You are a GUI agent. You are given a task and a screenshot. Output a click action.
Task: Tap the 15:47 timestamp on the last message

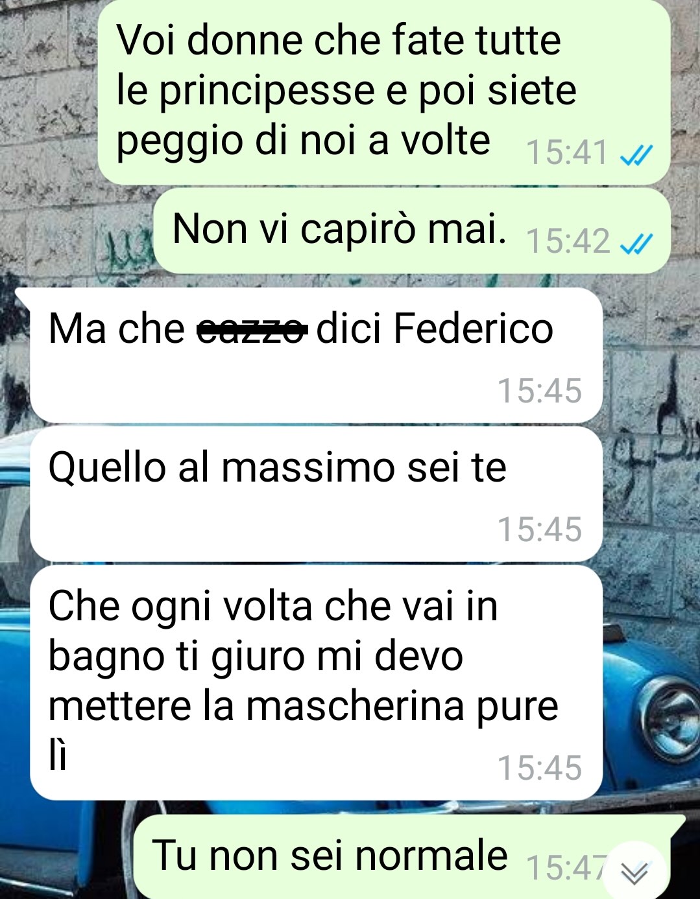coord(564,868)
